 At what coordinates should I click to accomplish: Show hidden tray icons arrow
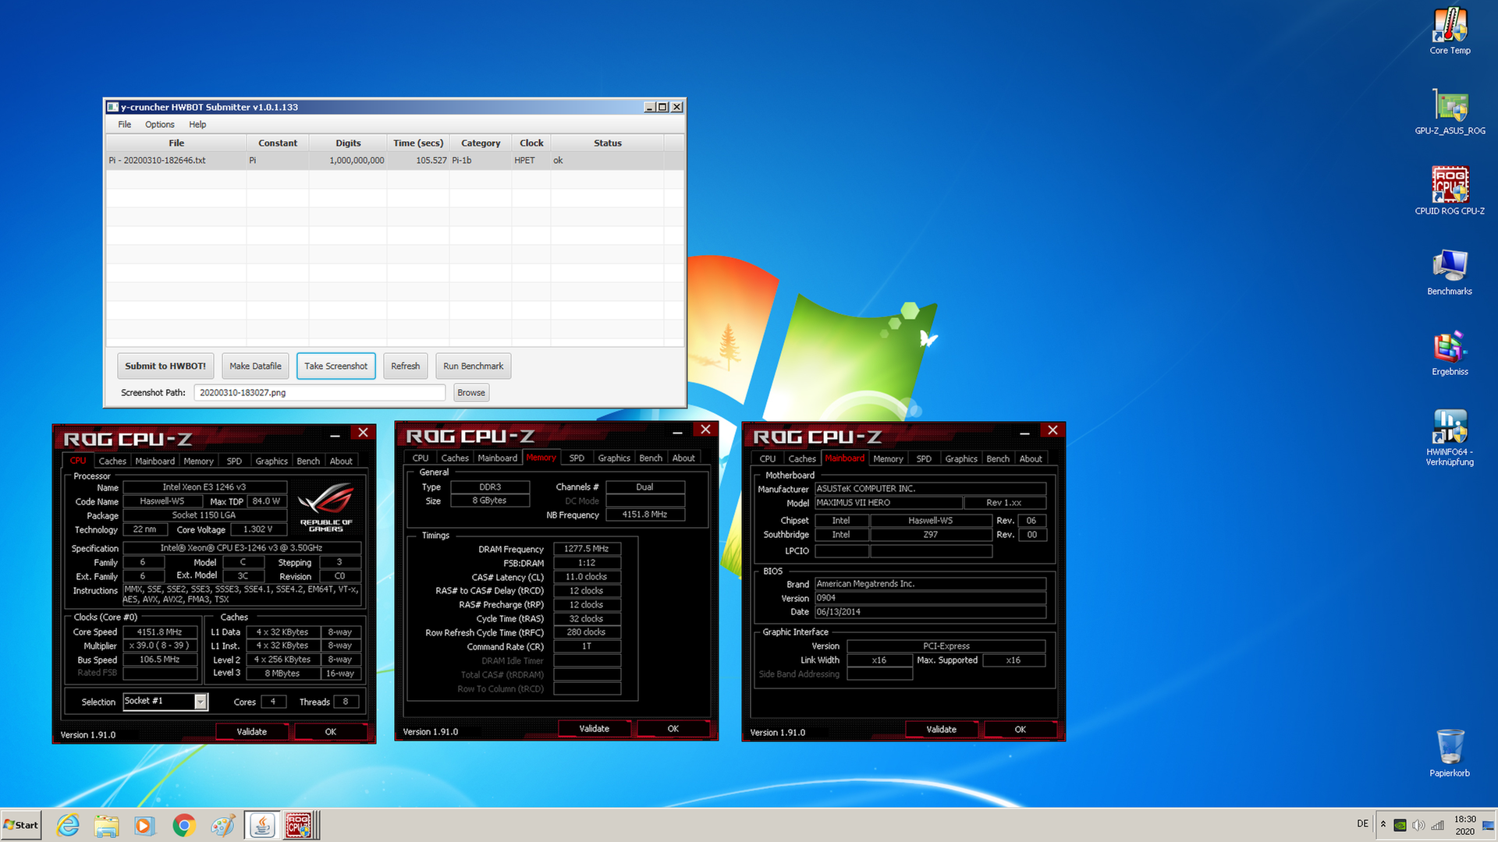coord(1383,824)
